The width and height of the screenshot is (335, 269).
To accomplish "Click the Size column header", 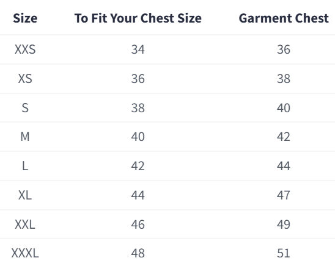I will point(25,18).
